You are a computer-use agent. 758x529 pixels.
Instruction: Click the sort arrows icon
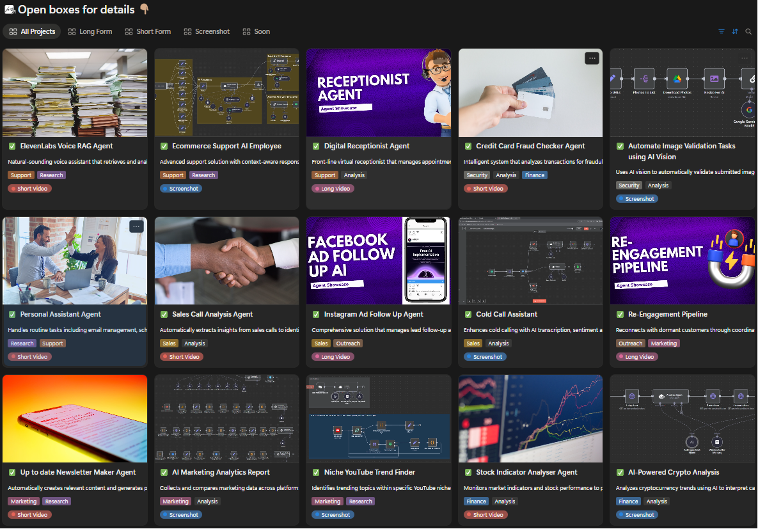click(735, 31)
